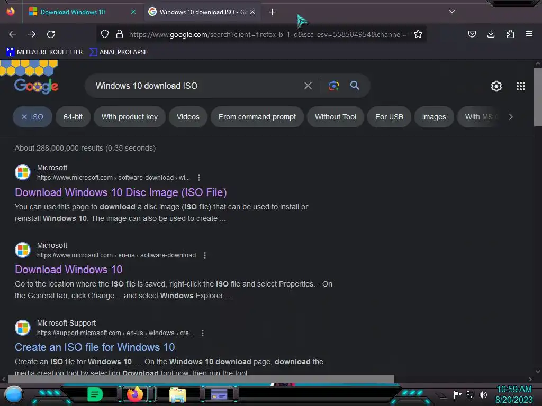This screenshot has height=406, width=542.
Task: Close the Download Windows 10 tab
Action: coord(133,12)
